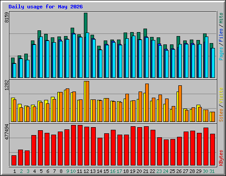Select day 29 on the x-axis
The height and width of the screenshot is (176, 226).
coord(199,171)
